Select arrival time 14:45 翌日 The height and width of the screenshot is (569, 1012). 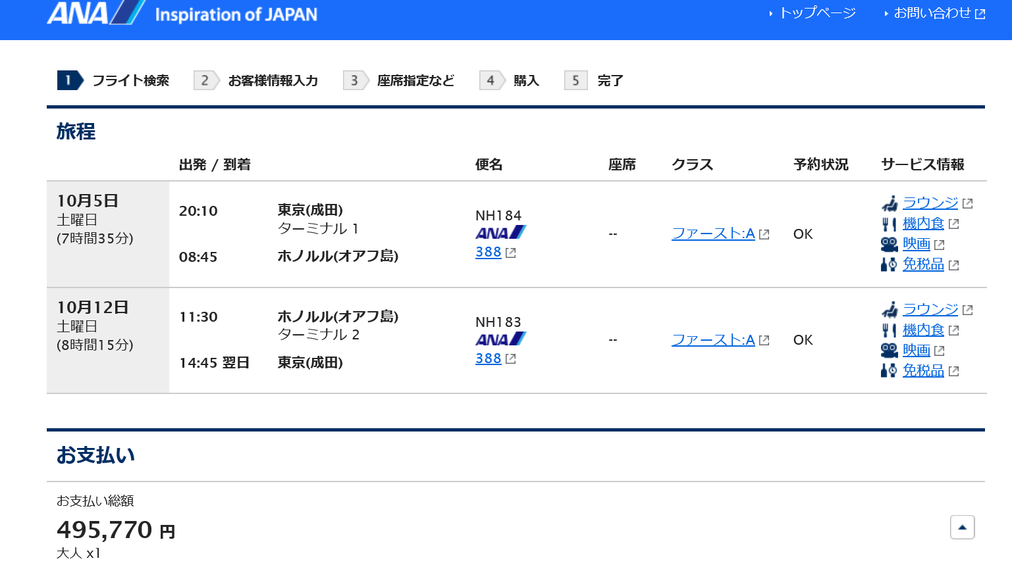tap(215, 363)
